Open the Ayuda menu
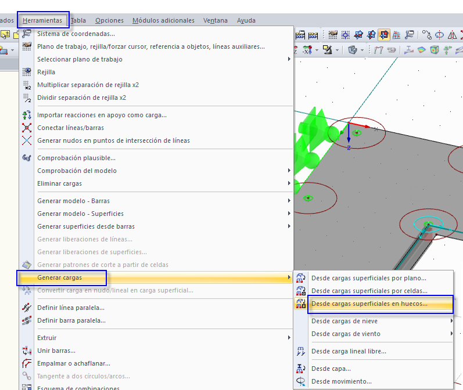 (246, 20)
